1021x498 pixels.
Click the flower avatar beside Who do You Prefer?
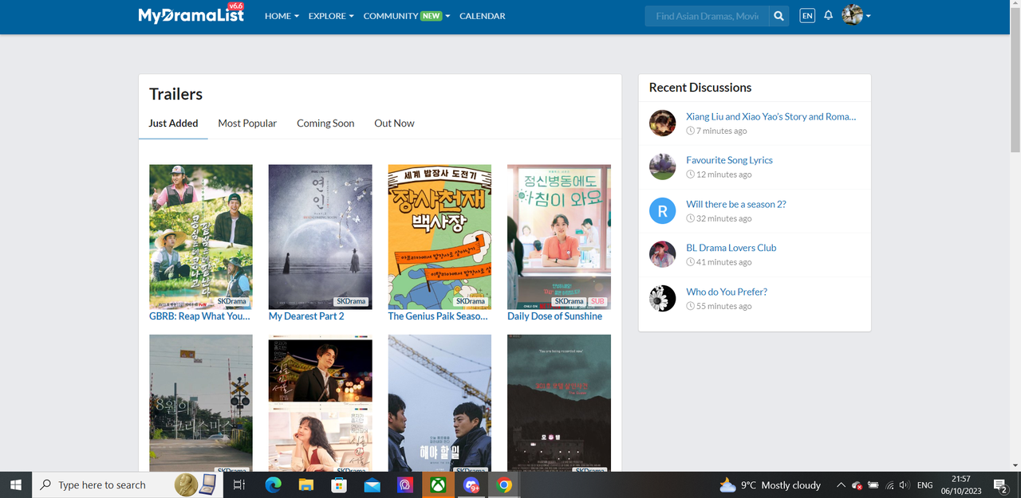[662, 299]
